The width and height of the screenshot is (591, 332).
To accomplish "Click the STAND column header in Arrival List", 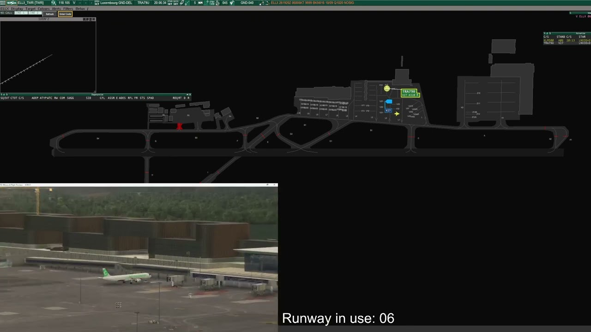I will 561,37.
